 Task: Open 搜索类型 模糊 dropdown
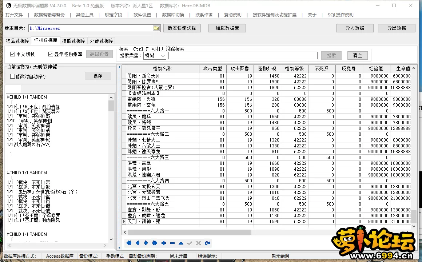(155, 55)
